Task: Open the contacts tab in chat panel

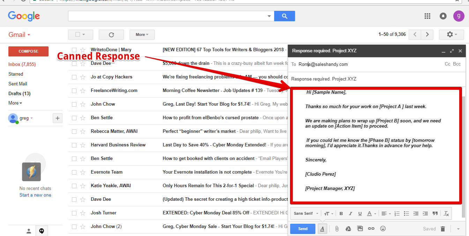Action: tap(29, 231)
